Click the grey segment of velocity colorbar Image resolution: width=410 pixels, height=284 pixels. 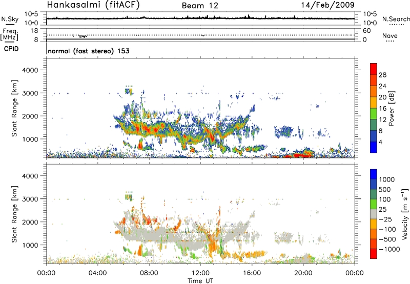coord(374,214)
